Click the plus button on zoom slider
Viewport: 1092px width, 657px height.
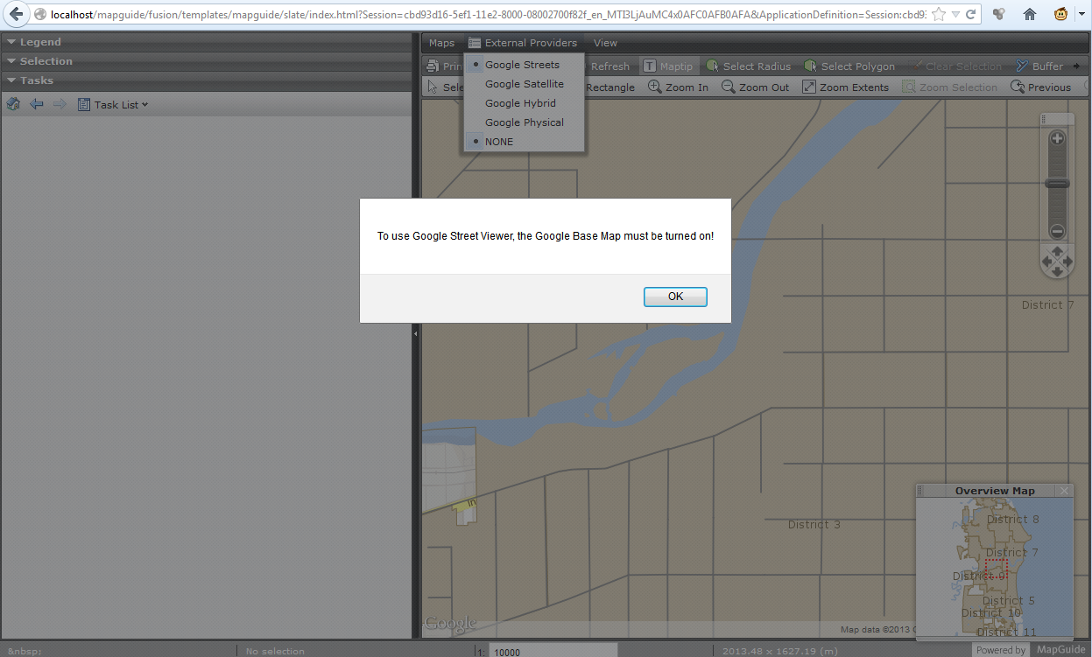click(1057, 138)
